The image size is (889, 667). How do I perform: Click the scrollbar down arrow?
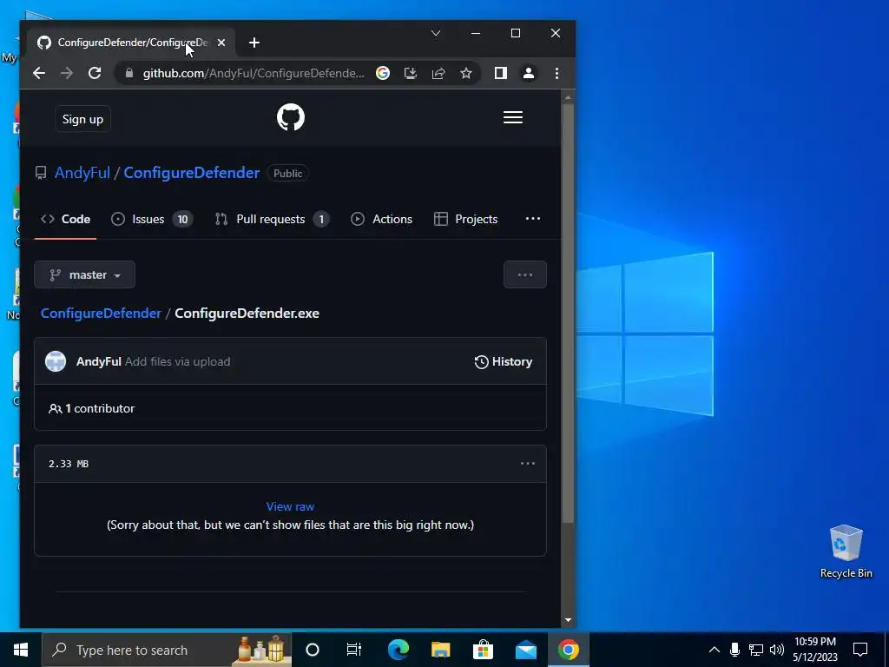(568, 620)
